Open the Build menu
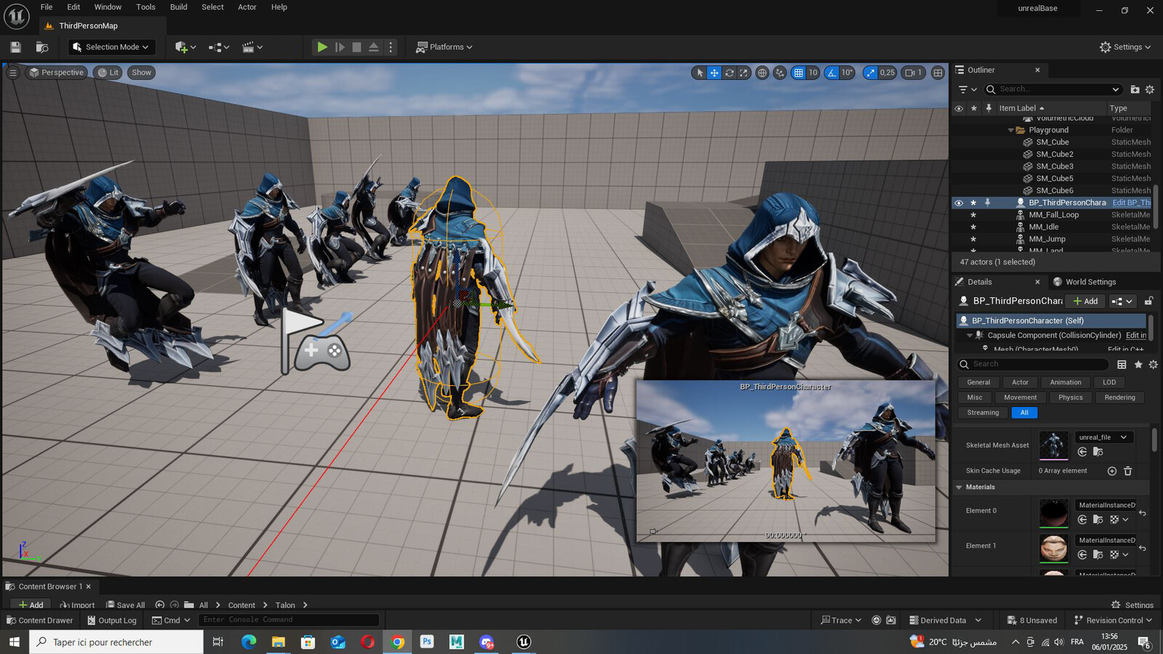The height and width of the screenshot is (654, 1163). click(x=179, y=7)
